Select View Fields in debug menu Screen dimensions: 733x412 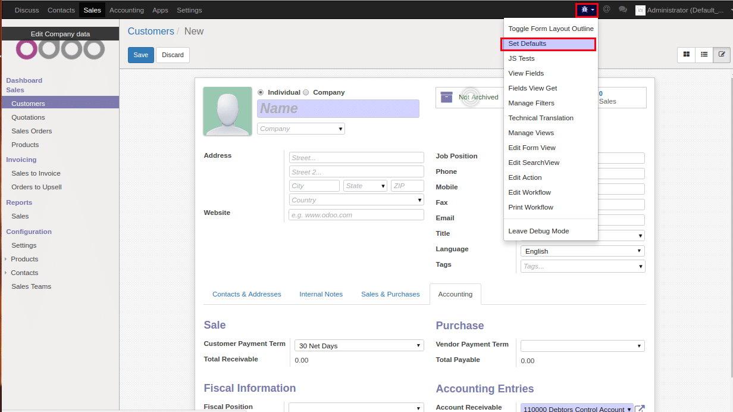[551, 73]
